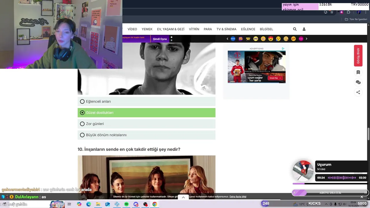Open the user profile icon
The height and width of the screenshot is (208, 370).
(x=304, y=29)
